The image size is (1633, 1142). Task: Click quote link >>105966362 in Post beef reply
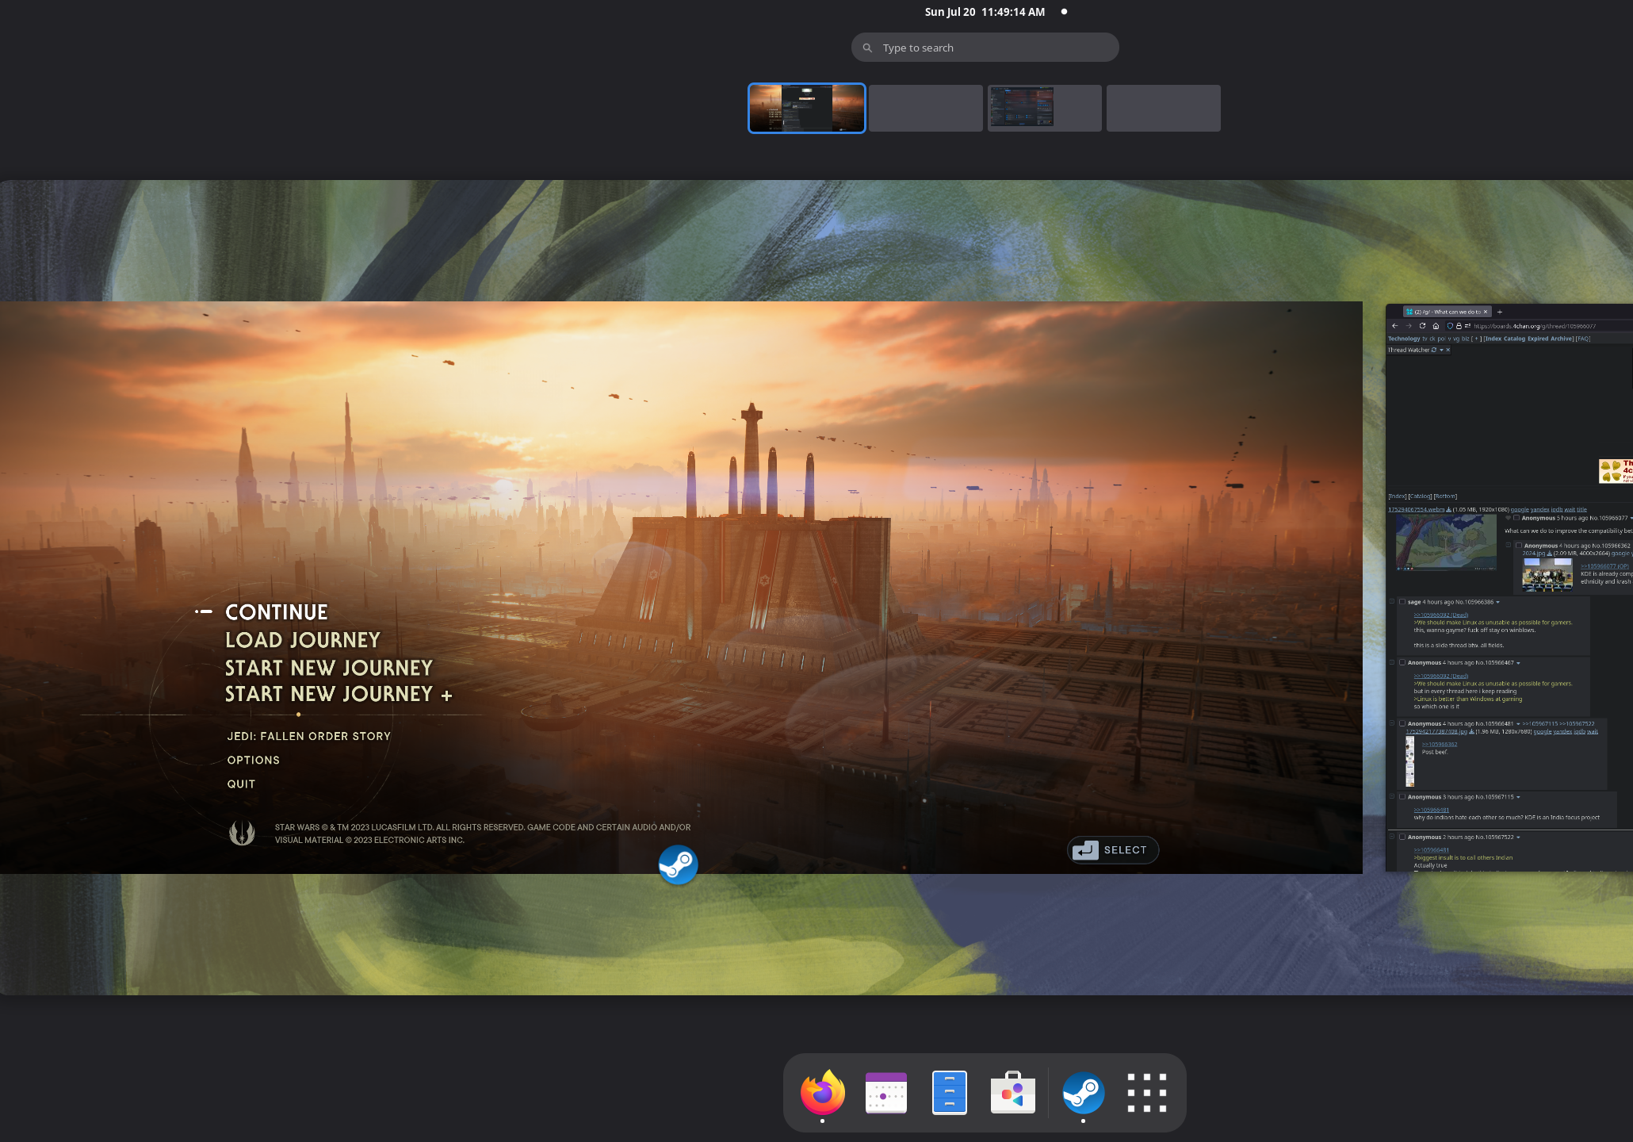(x=1440, y=744)
